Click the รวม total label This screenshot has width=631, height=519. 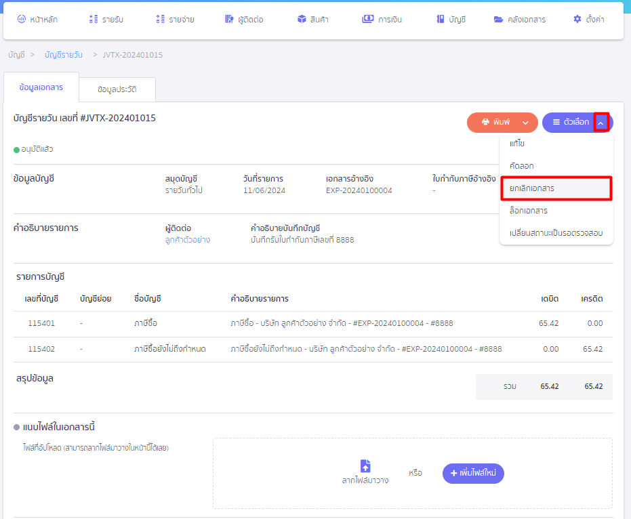[510, 386]
